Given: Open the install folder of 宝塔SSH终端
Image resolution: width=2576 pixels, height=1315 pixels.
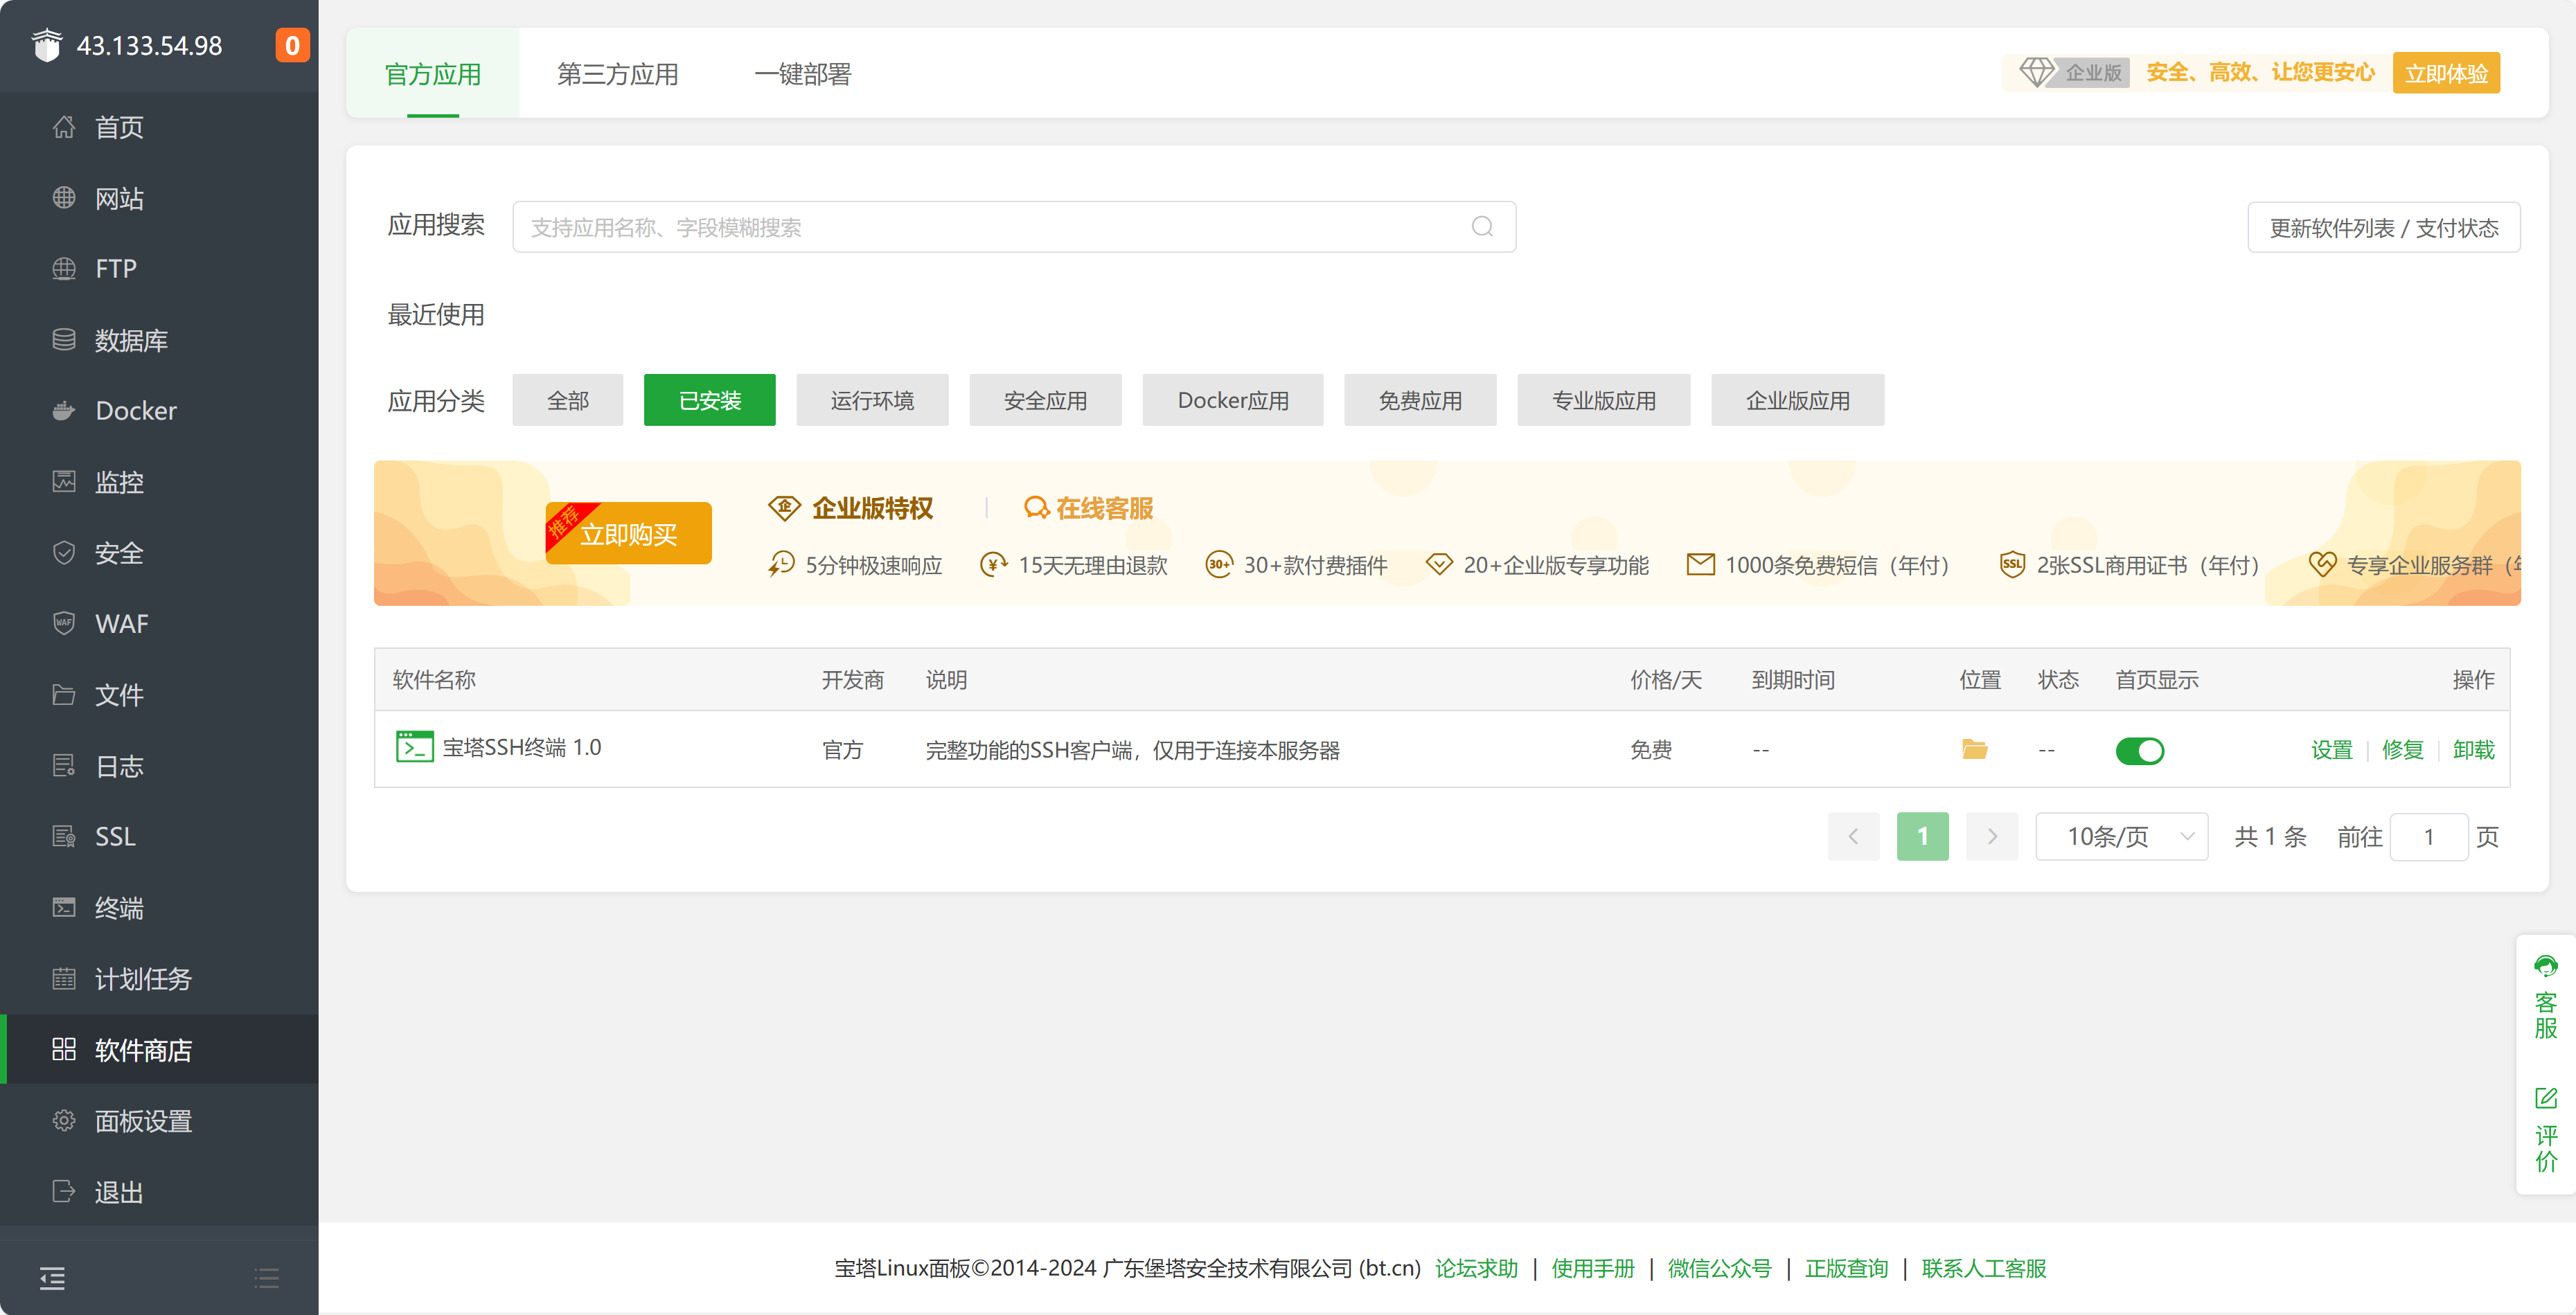Looking at the screenshot, I should 1974,750.
